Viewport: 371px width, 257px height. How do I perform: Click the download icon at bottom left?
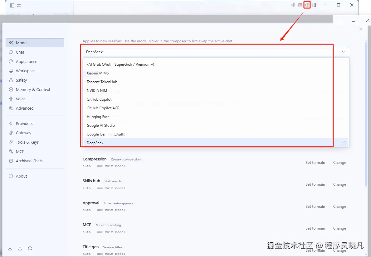coord(10,248)
